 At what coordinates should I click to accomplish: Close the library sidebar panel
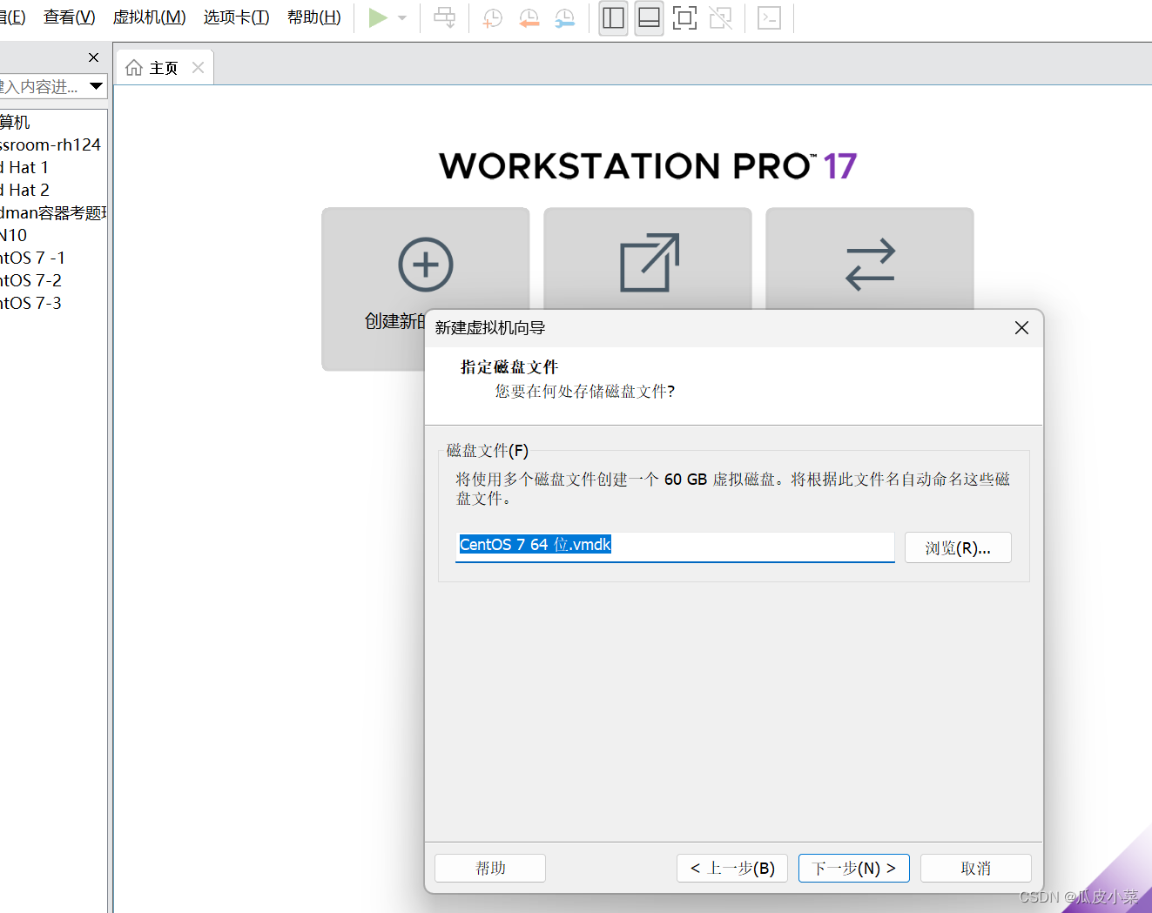coord(94,57)
